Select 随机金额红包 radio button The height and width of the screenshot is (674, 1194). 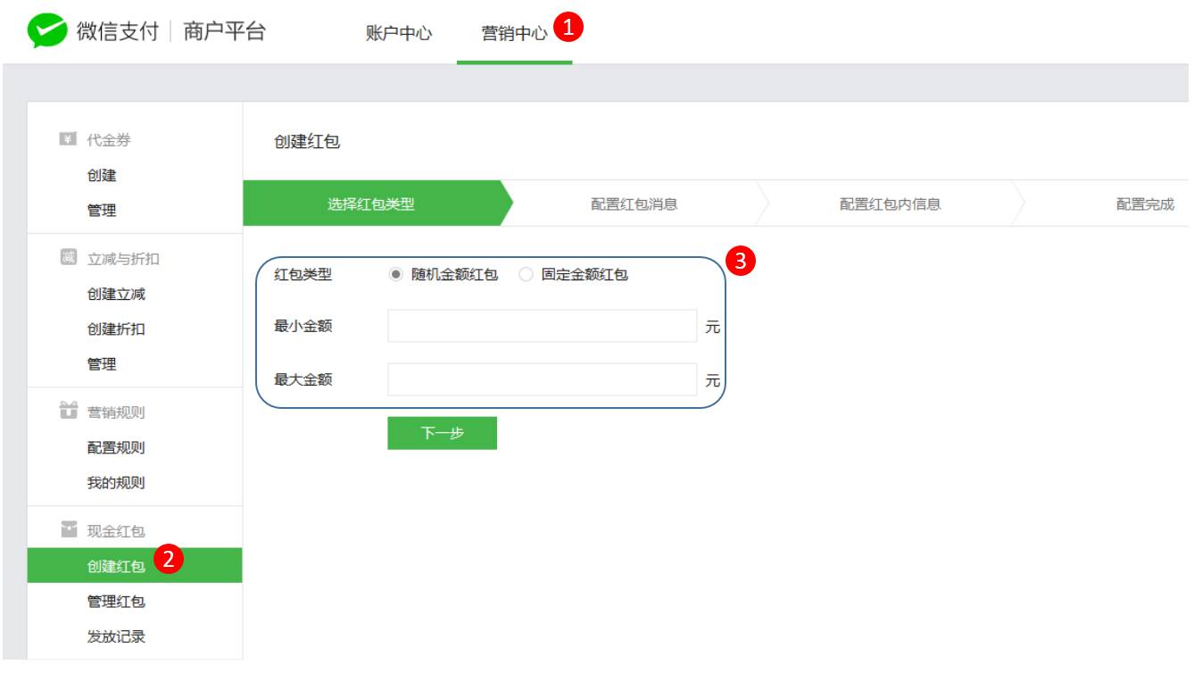[x=396, y=275]
